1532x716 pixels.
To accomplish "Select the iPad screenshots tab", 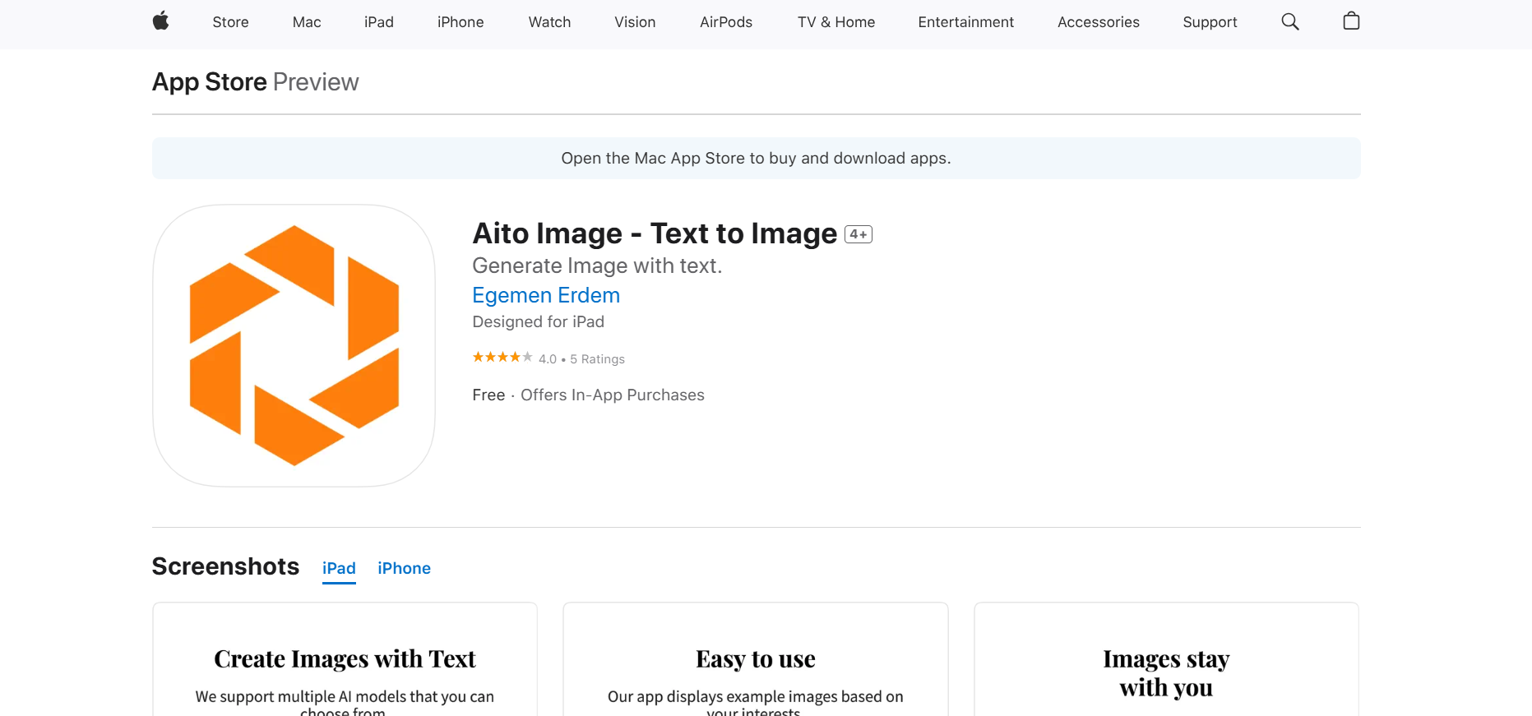I will 339,568.
